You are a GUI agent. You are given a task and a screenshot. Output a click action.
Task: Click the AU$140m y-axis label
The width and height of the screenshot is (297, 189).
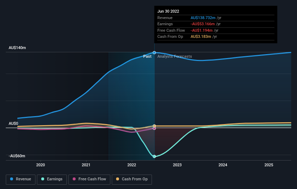point(17,48)
